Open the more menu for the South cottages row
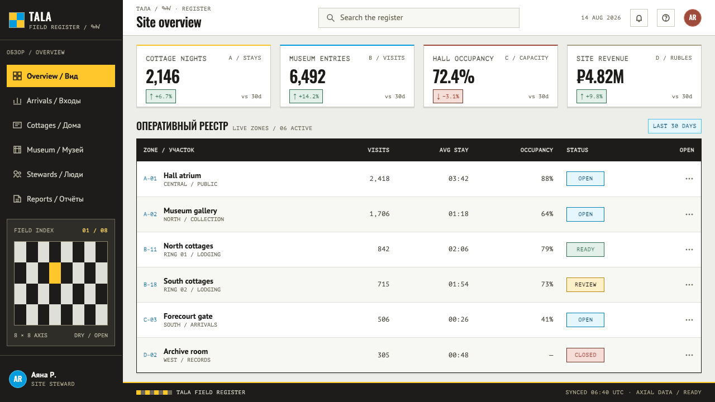Image resolution: width=715 pixels, height=402 pixels. [689, 284]
